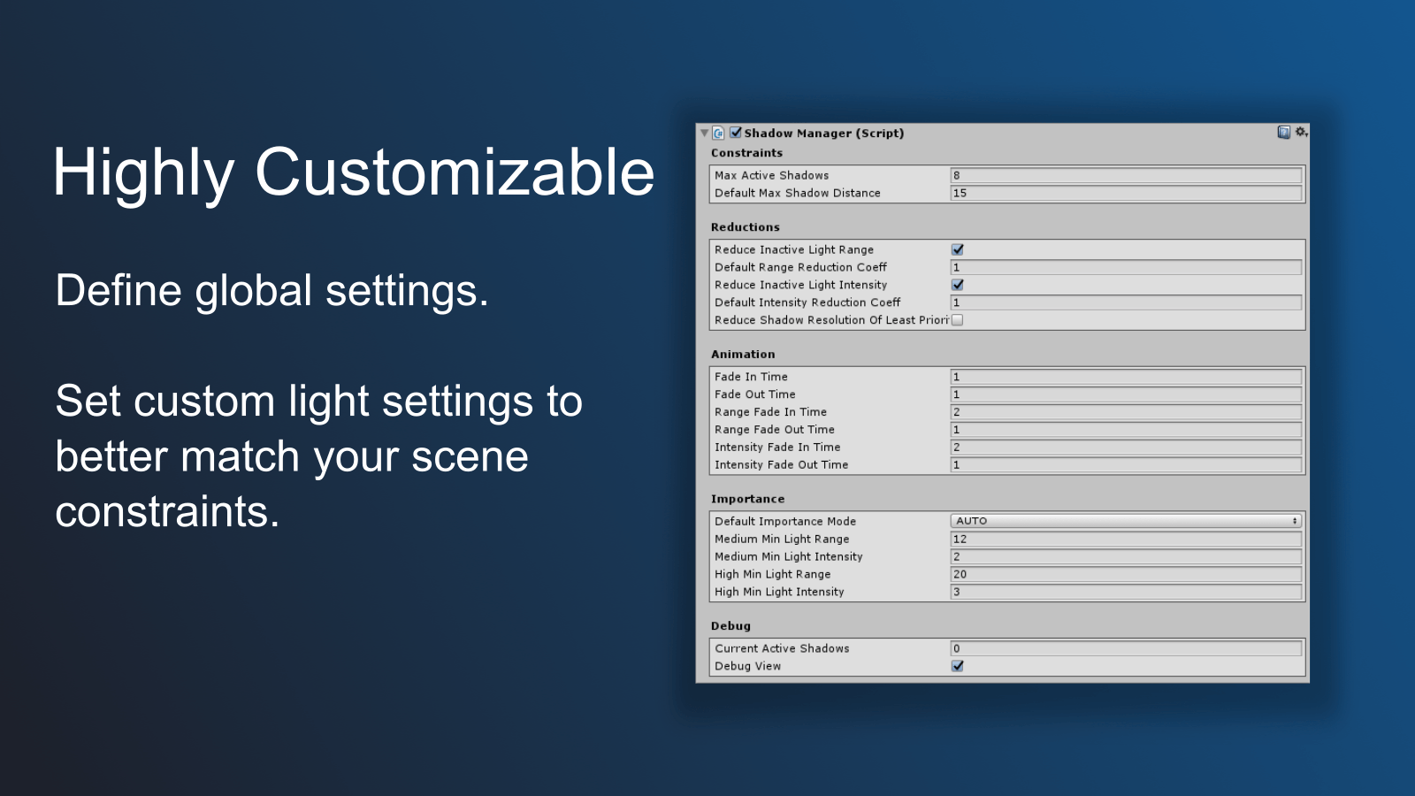Screen dimensions: 1415x796
Task: Click the Default Intensity Reduction Coeff field
Action: coord(1126,302)
